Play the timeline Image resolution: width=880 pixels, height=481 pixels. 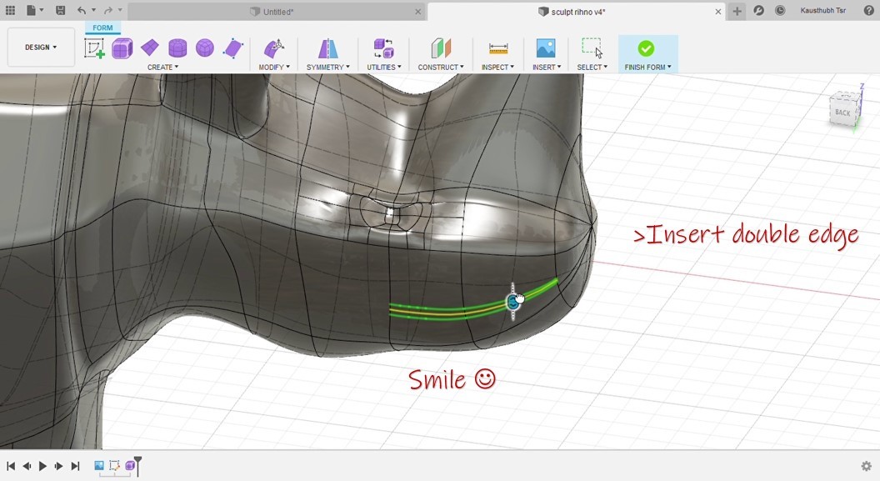pos(42,466)
